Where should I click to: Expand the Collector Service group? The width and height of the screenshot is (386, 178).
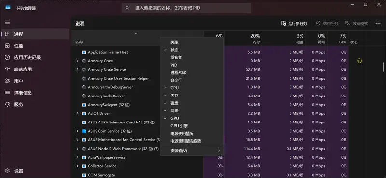coord(77,166)
